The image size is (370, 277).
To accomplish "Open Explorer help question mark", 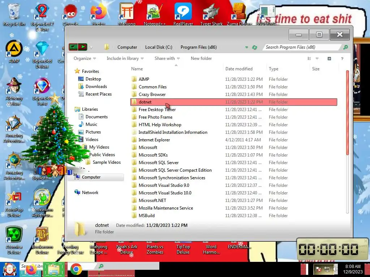I will coord(342,58).
